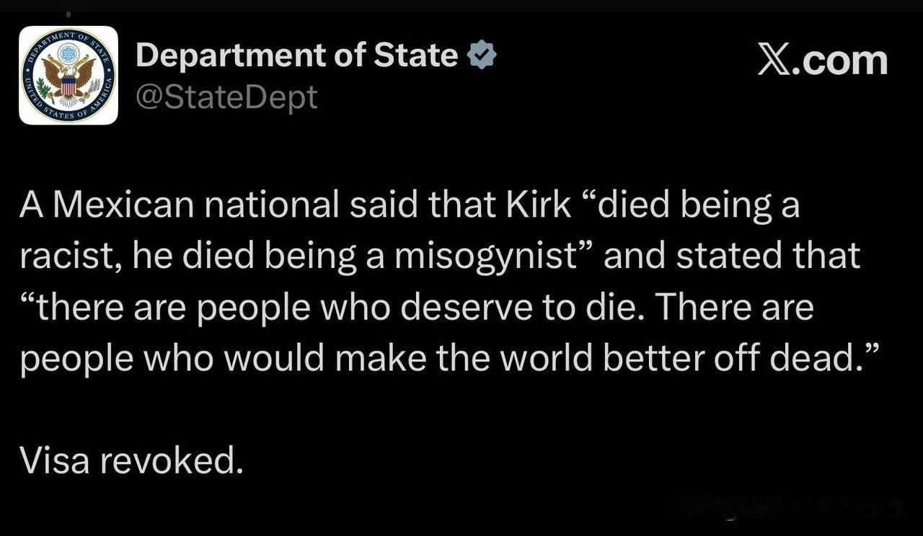Image resolution: width=923 pixels, height=536 pixels.
Task: Click the State Department seal avatar
Action: pyautogui.click(x=69, y=76)
